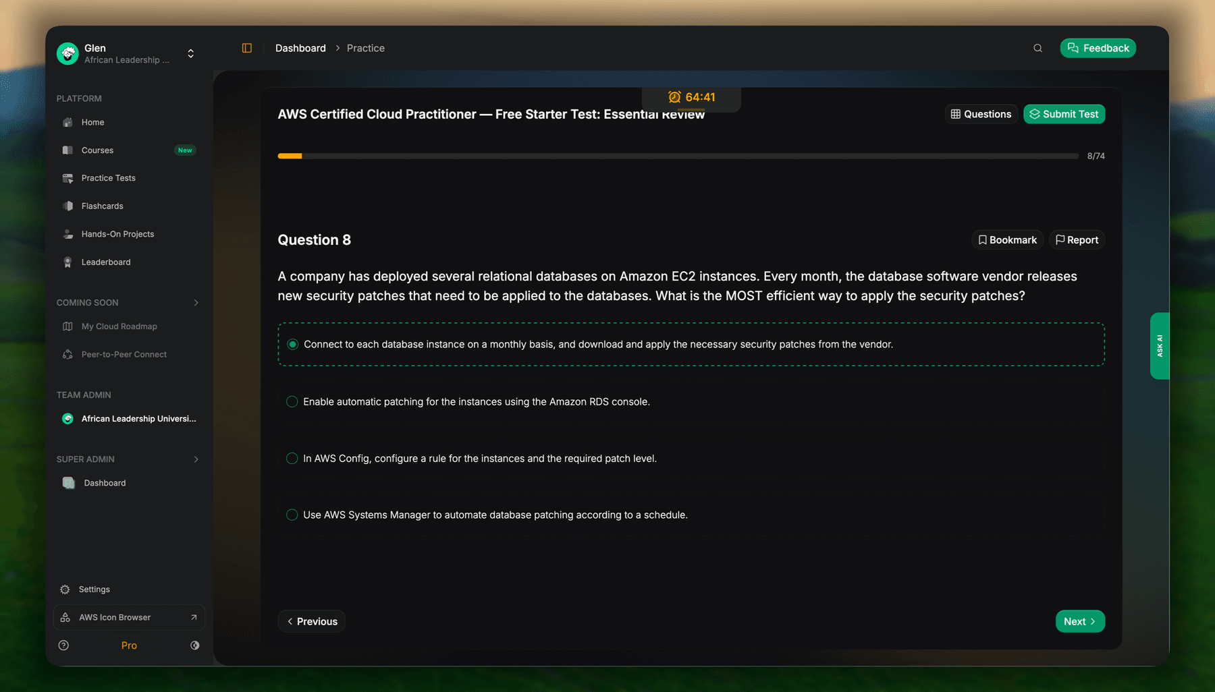Select the AWS Config rule answer
Viewport: 1215px width, 692px height.
(x=691, y=458)
